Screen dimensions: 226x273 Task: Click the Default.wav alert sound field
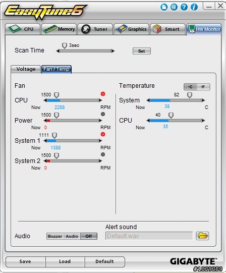149,236
